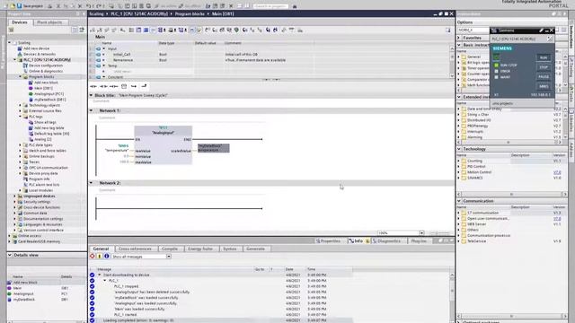Viewport: 575px width, 323px height.
Task: Collapse the Technology section in Instructions panel
Action: (459, 149)
